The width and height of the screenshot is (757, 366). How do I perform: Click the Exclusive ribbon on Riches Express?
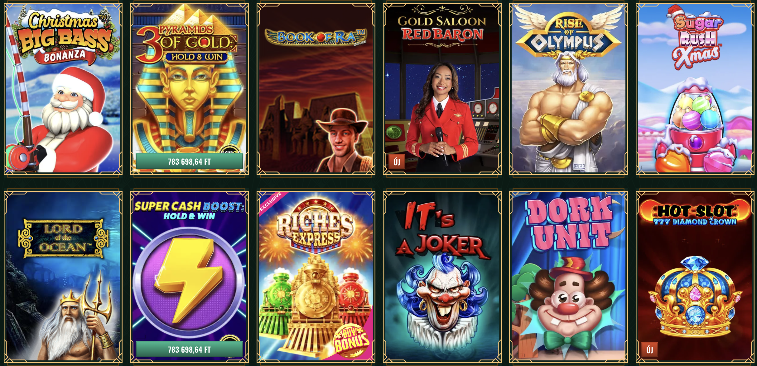pyautogui.click(x=271, y=202)
